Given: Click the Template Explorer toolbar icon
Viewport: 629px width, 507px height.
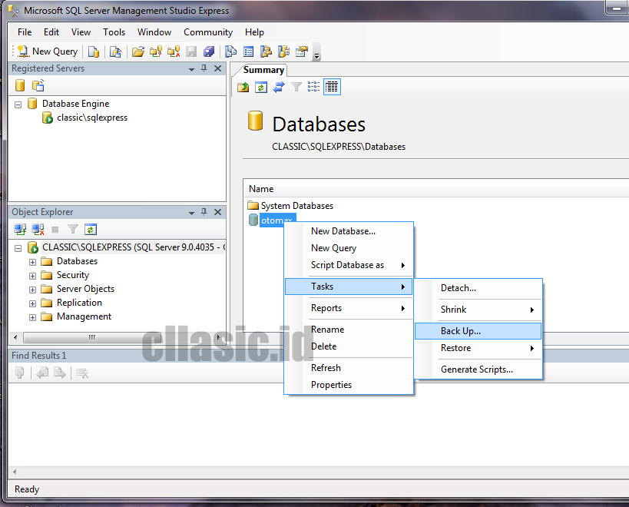Looking at the screenshot, I should coord(284,51).
